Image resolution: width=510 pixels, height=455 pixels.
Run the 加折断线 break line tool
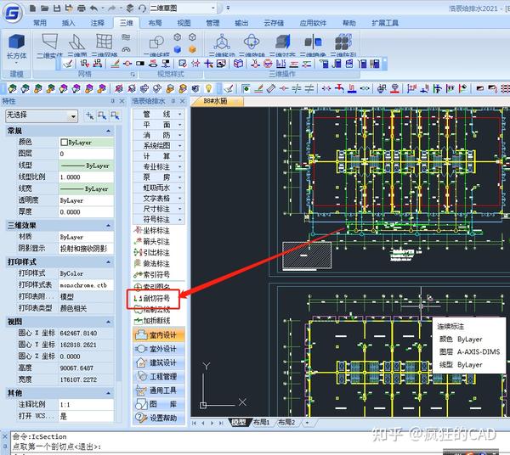[152, 321]
